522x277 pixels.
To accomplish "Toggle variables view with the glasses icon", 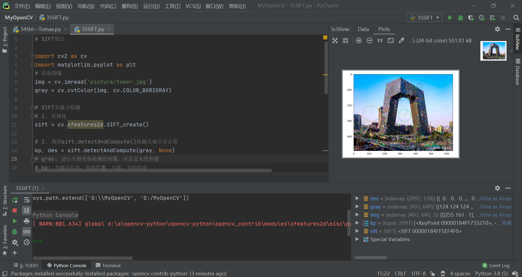I will (x=26, y=232).
